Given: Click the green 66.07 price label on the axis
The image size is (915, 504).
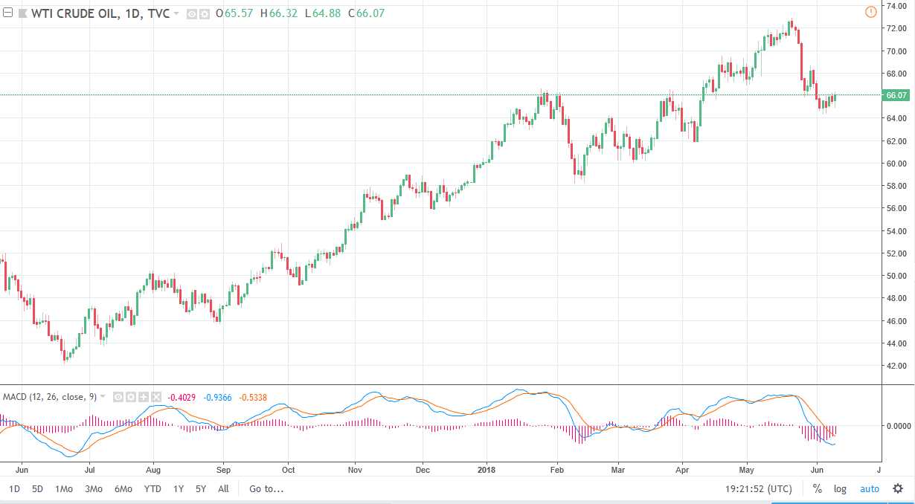Looking at the screenshot, I should tap(896, 95).
